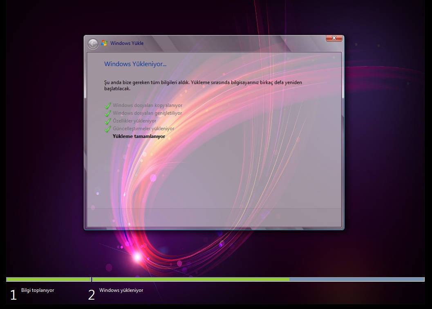The width and height of the screenshot is (432, 309).
Task: Click the bottom "Windows yükleniyor" phase 2 label
Action: coord(121,290)
